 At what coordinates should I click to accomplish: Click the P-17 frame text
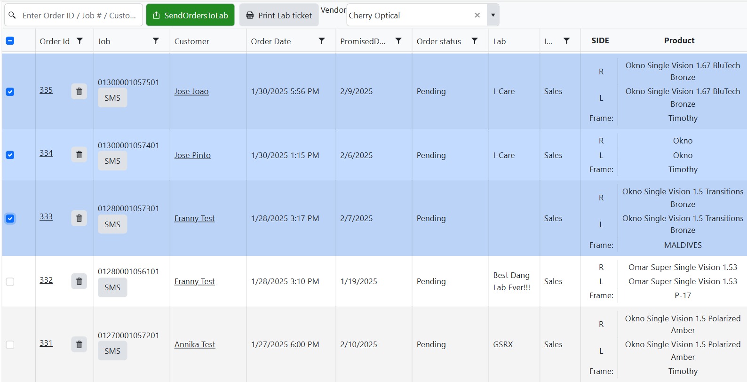click(683, 295)
